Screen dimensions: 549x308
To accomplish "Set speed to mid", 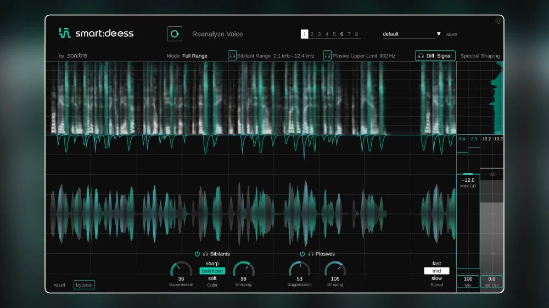I will coord(436,271).
